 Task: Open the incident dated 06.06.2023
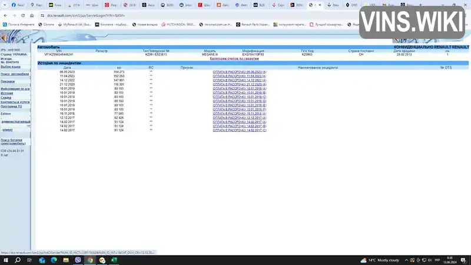pos(240,72)
